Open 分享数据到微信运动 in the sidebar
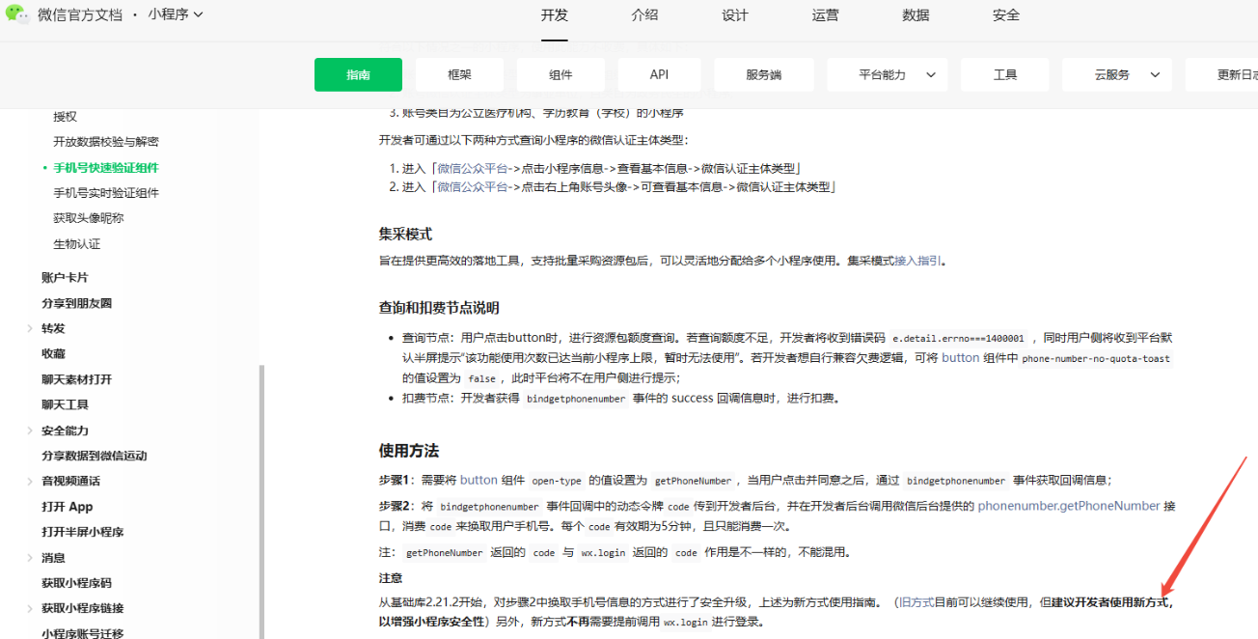The width and height of the screenshot is (1258, 639). coord(95,456)
